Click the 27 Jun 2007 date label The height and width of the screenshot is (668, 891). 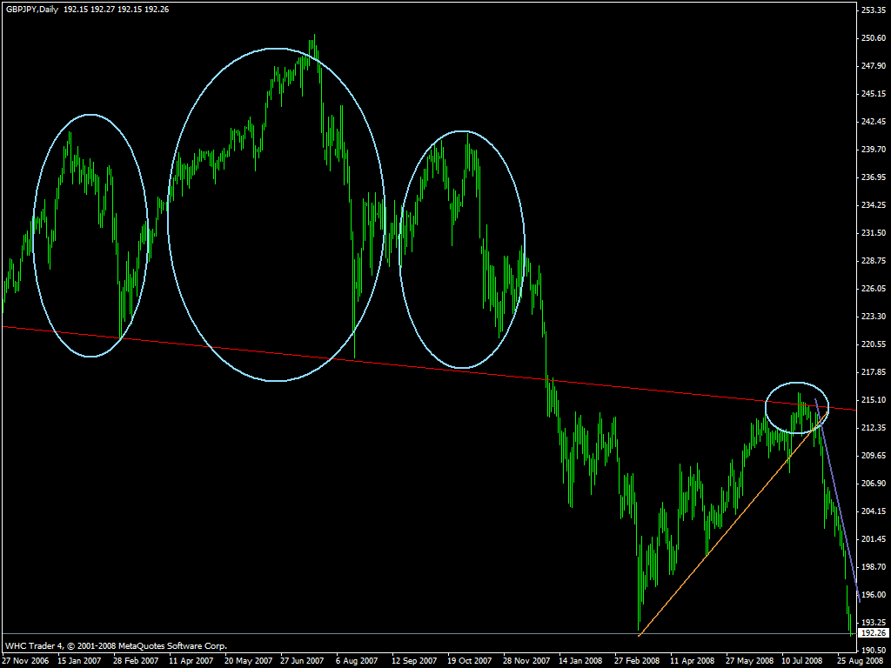click(302, 661)
